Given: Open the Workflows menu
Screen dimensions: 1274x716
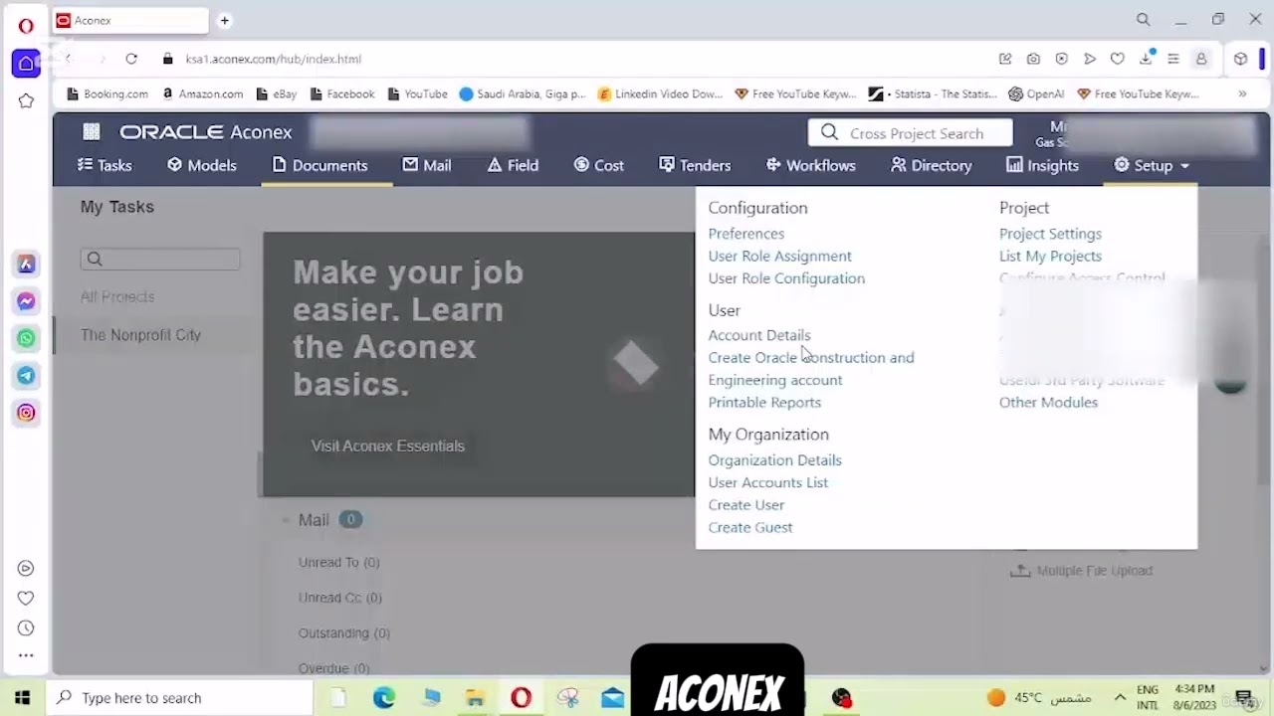Looking at the screenshot, I should 811,165.
